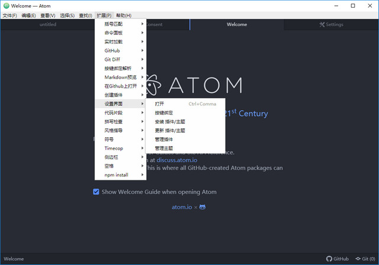Expand the 创建插件 submenu
Image resolution: width=379 pixels, height=265 pixels.
(121, 95)
